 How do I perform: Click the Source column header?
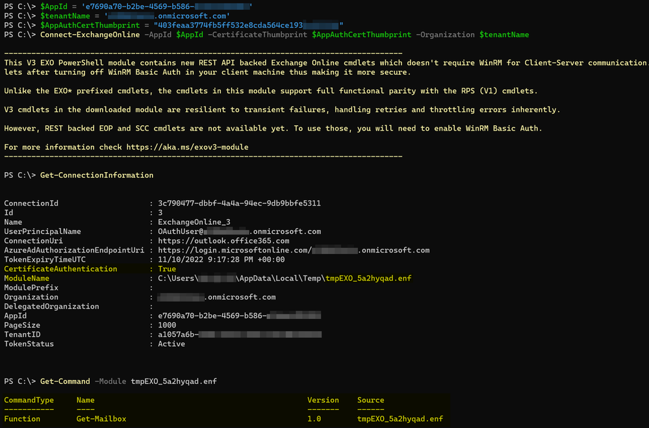370,400
